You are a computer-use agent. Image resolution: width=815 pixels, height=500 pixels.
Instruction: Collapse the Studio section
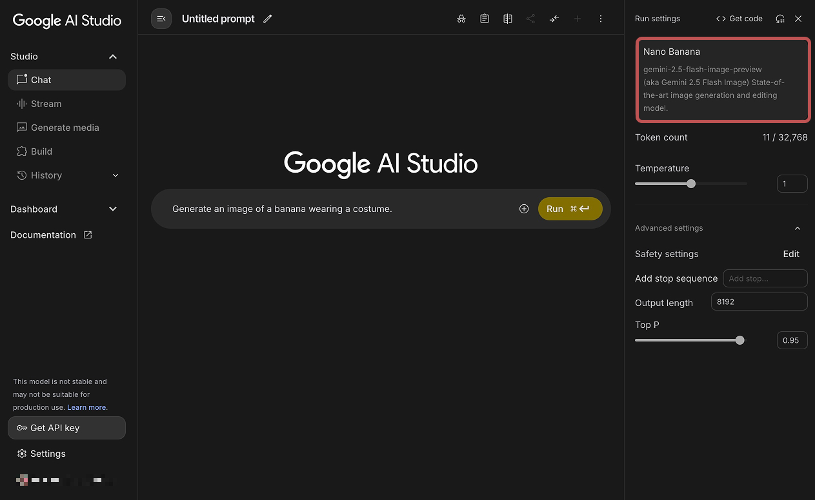pos(113,57)
